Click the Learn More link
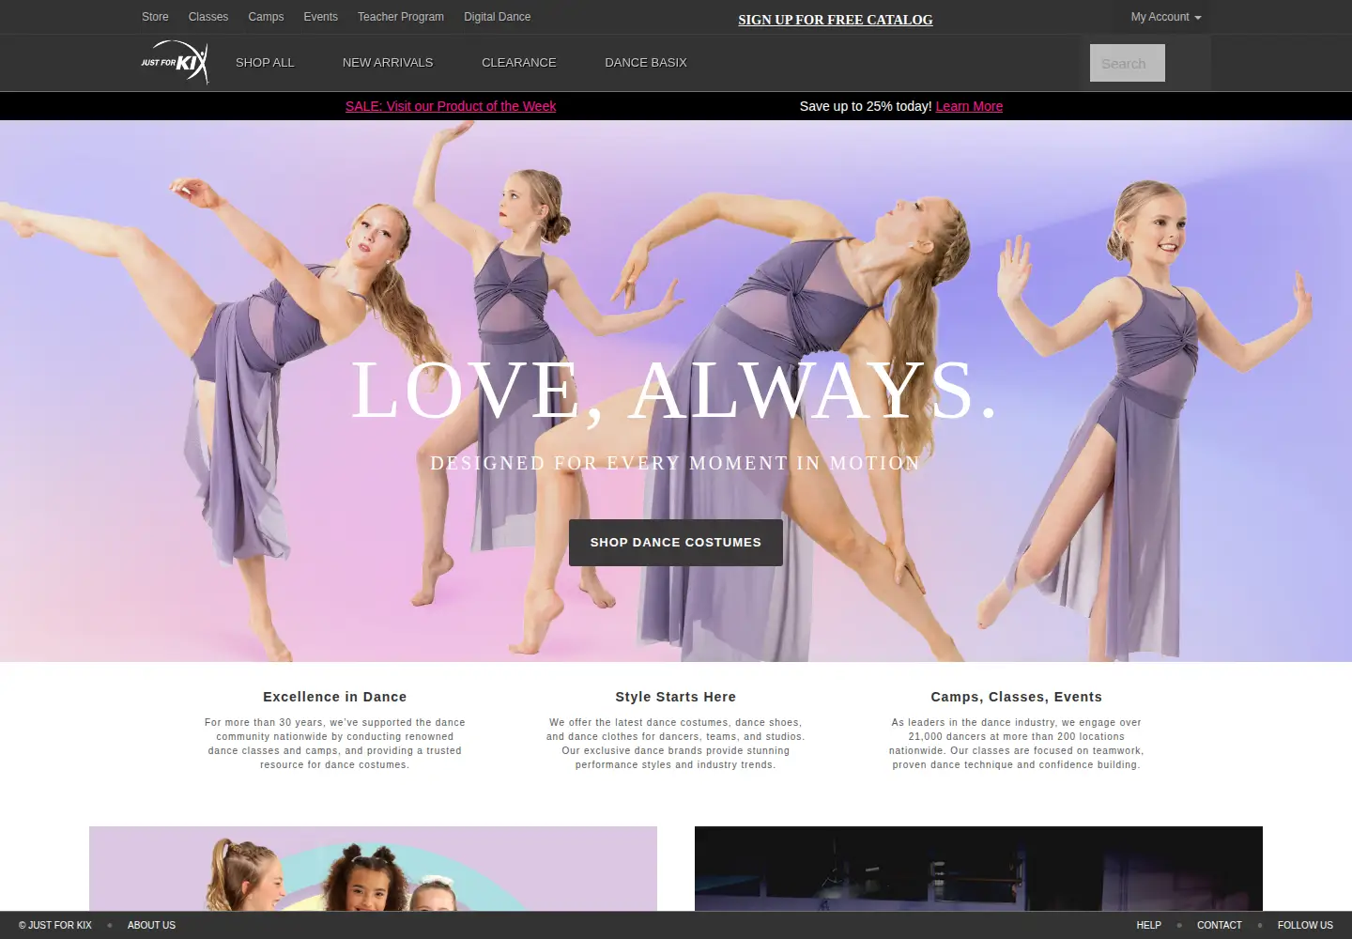 click(x=969, y=106)
